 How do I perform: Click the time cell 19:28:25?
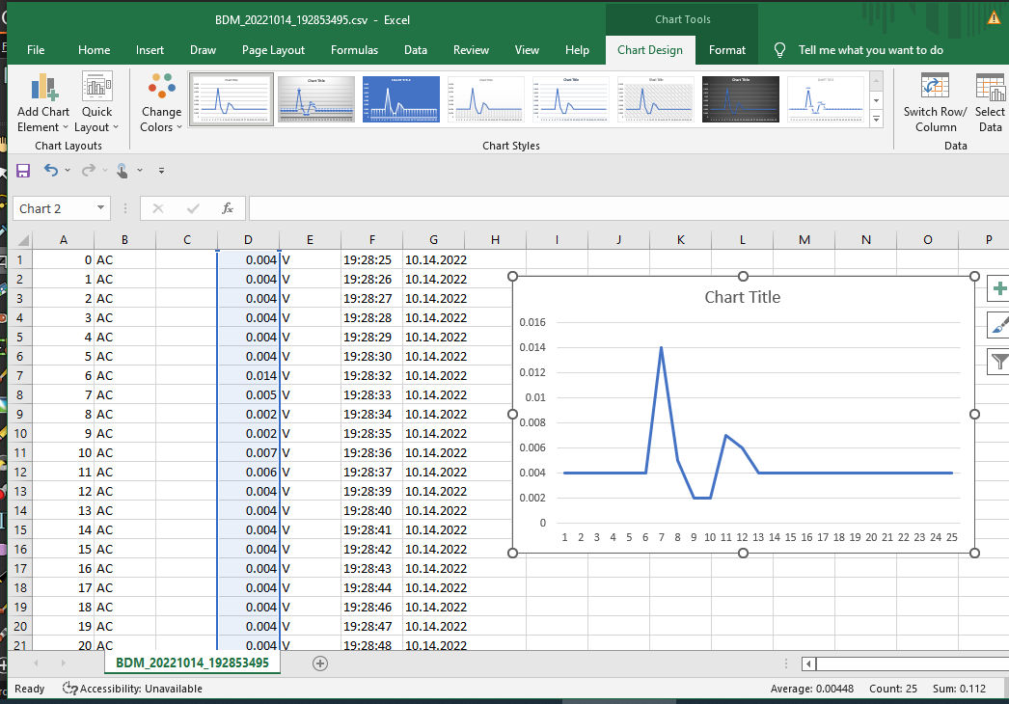coord(372,260)
